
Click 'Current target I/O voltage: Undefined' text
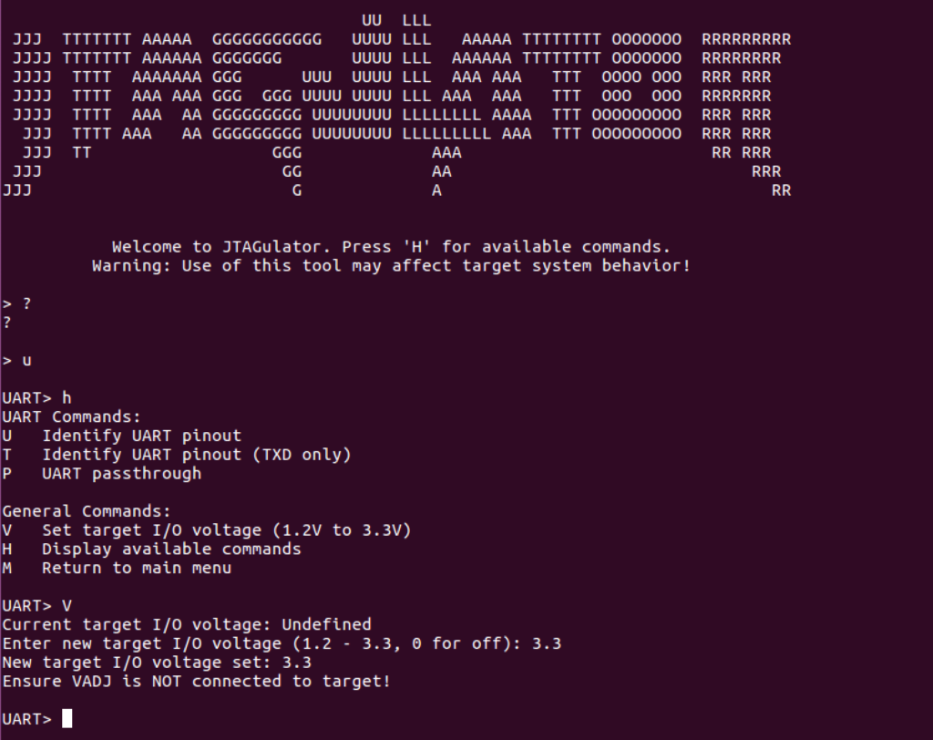tap(187, 624)
